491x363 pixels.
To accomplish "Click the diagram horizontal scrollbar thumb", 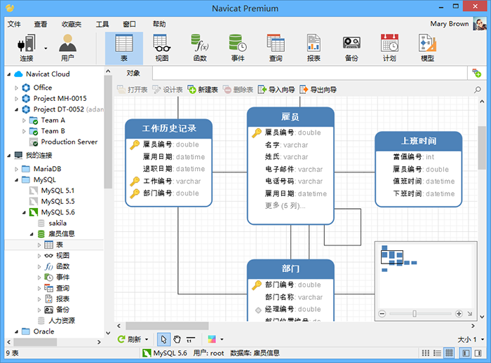I will [x=167, y=326].
